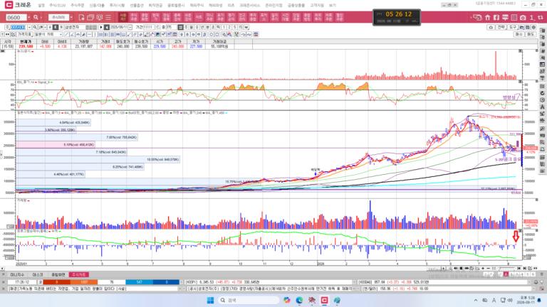Open the Copilot icon in Windows taskbar
Image resolution: width=547 pixels, height=307 pixels.
click(287, 300)
